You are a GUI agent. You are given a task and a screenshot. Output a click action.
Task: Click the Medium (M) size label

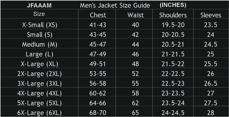click(x=40, y=45)
